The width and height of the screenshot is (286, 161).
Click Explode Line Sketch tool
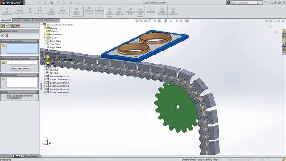tap(140, 13)
